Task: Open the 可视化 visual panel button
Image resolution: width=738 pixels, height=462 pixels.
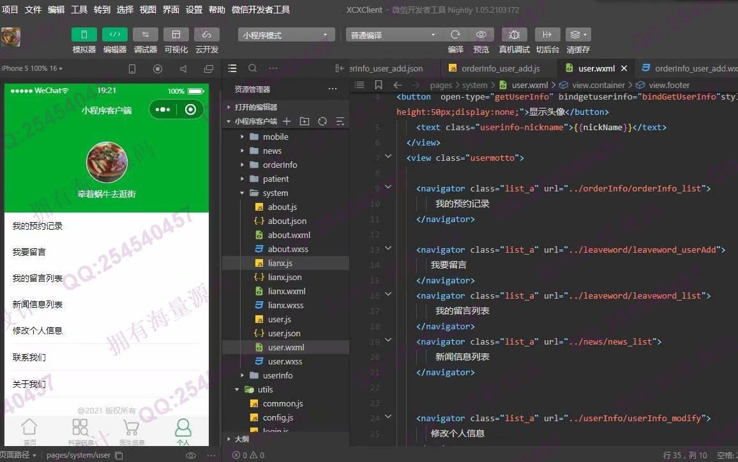Action: point(176,34)
